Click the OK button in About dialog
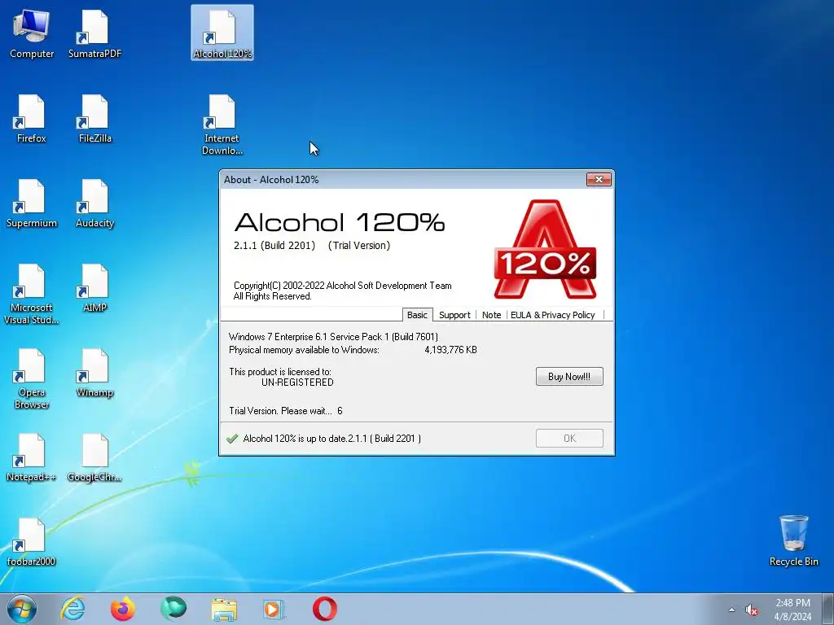This screenshot has height=625, width=834. click(x=569, y=438)
